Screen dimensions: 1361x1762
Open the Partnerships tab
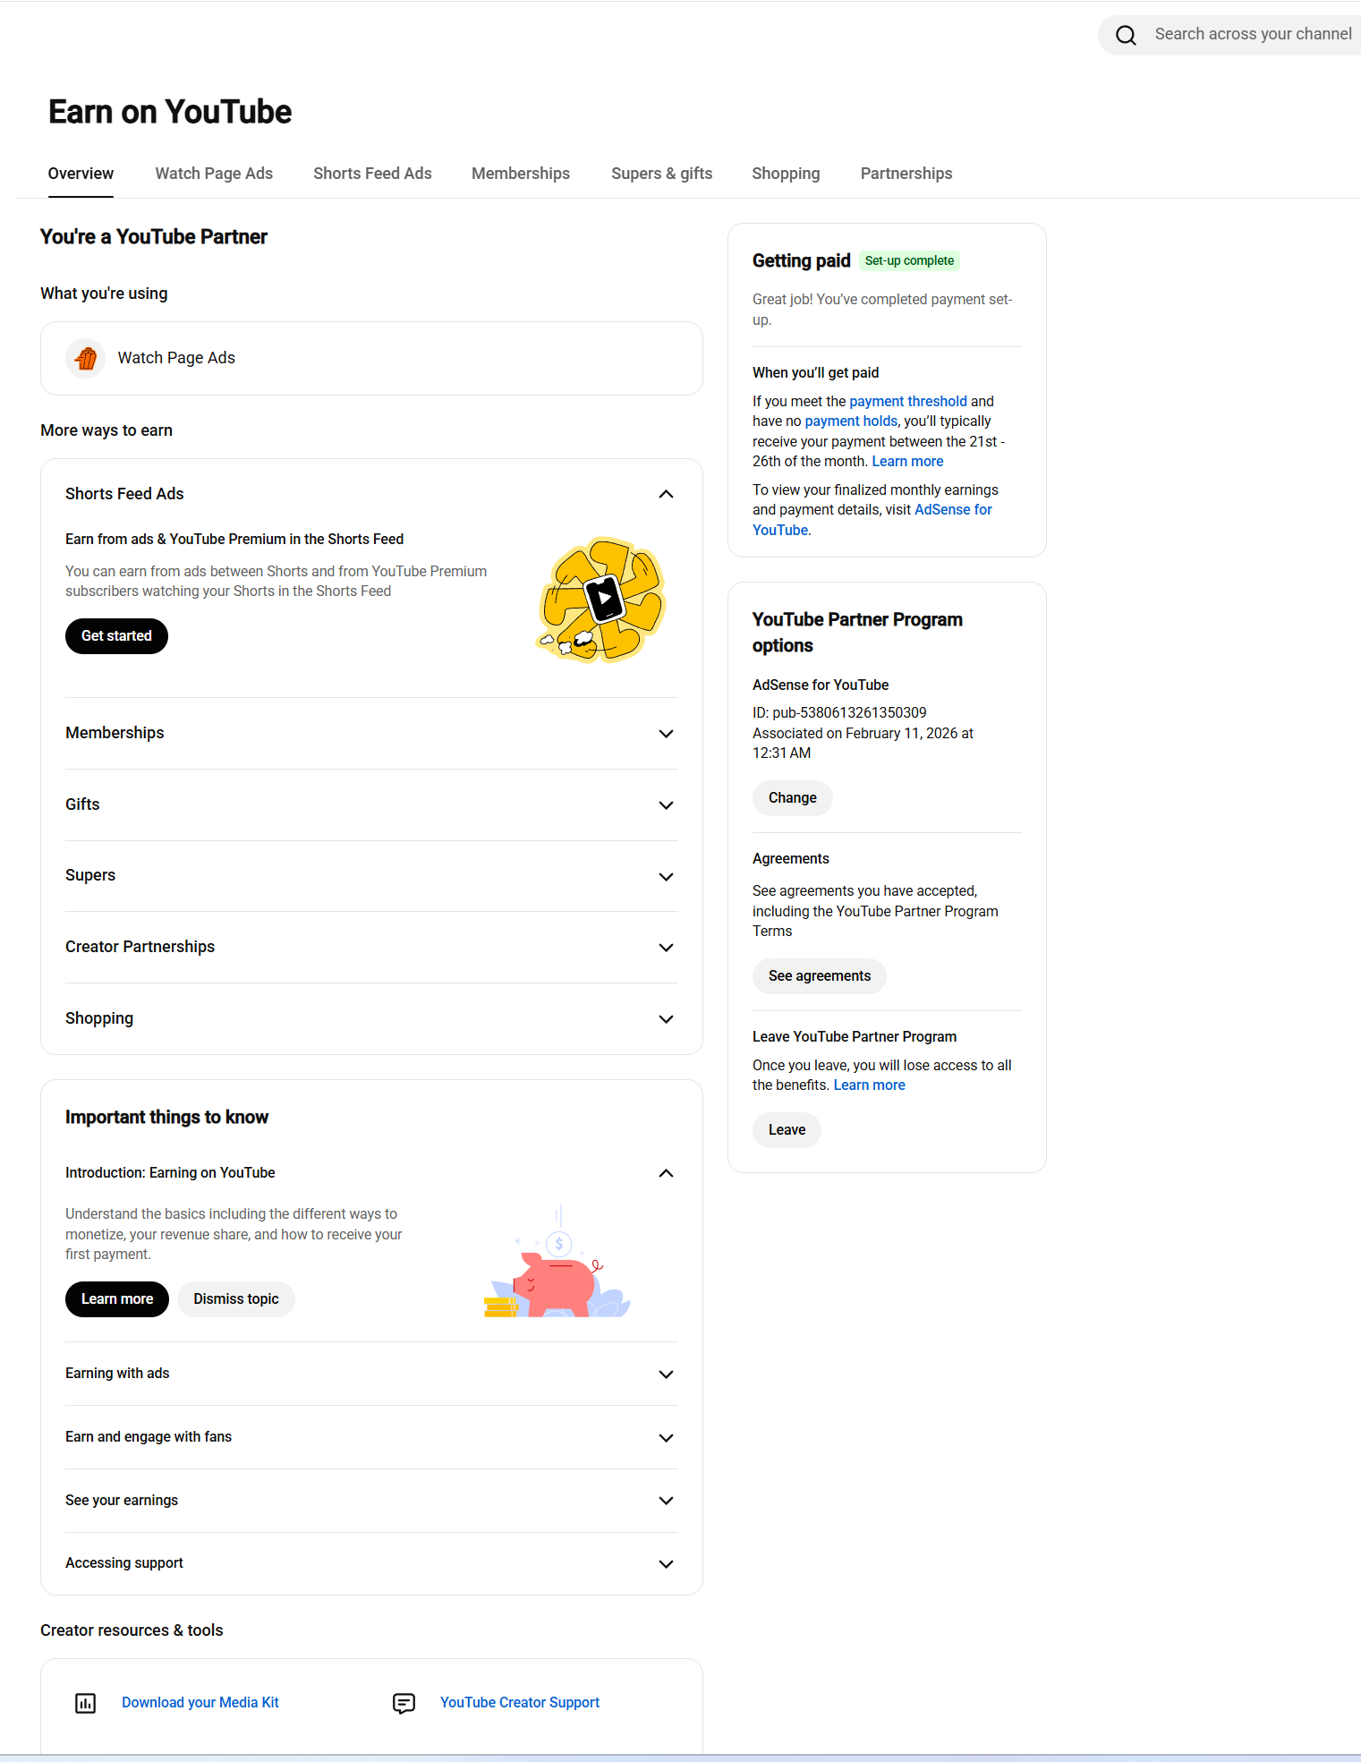click(906, 174)
